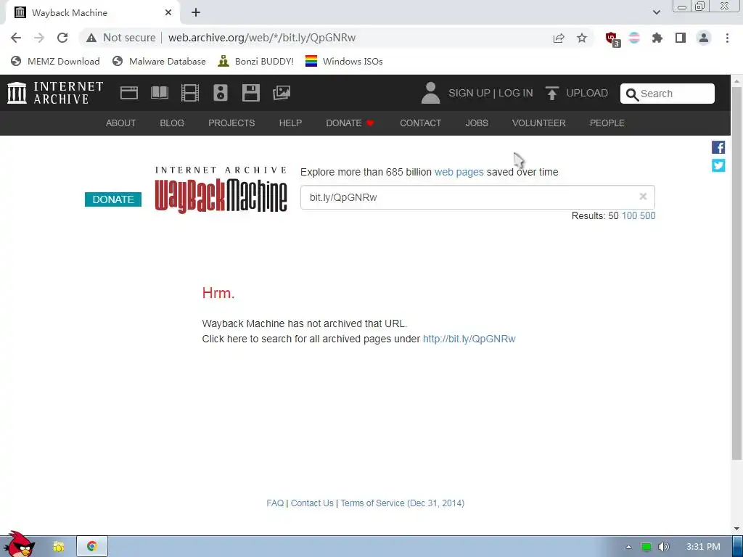The image size is (743, 557).
Task: Reload the current page
Action: 62,38
